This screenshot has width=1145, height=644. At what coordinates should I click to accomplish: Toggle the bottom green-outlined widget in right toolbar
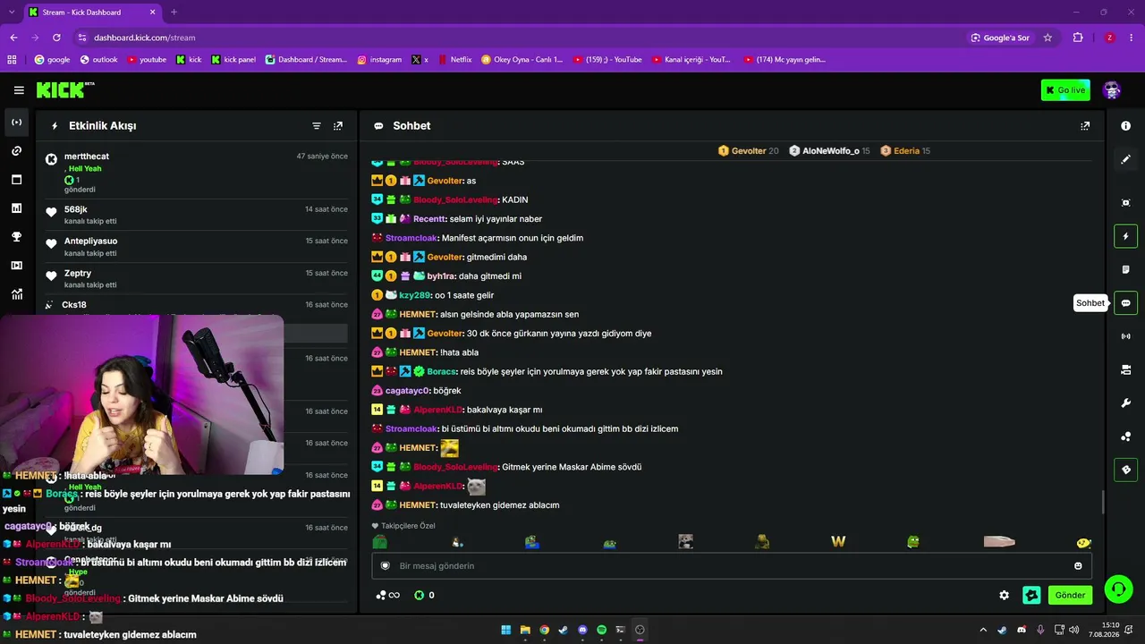(1126, 470)
